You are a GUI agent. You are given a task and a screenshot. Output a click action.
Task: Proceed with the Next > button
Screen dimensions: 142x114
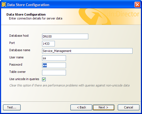coord(104,107)
